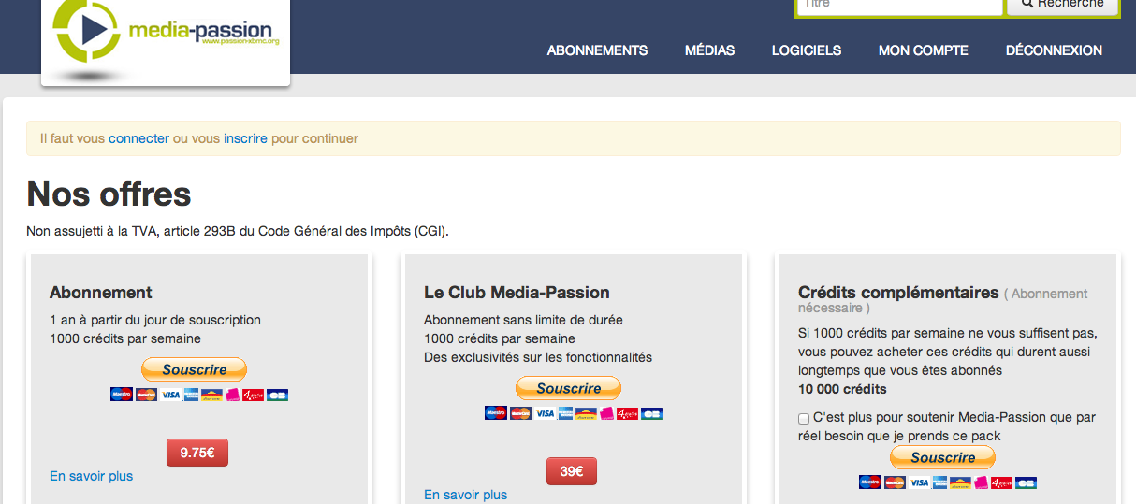Click the Recherche search button

1062,6
